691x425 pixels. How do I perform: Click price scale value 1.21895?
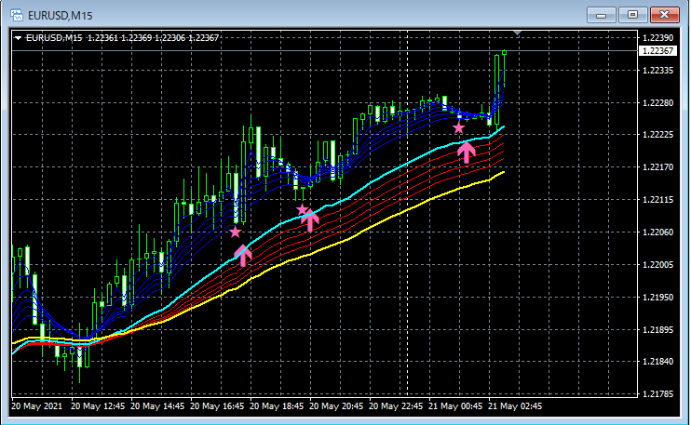coord(658,329)
